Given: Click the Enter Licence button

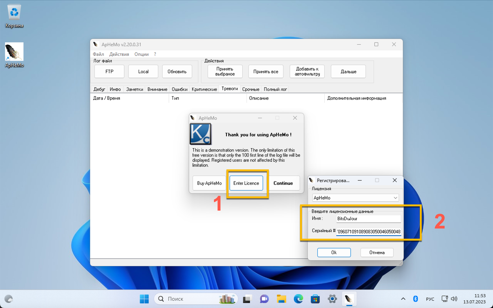Looking at the screenshot, I should click(x=246, y=183).
